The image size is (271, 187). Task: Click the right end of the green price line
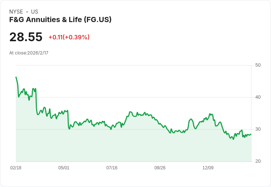pos(251,134)
